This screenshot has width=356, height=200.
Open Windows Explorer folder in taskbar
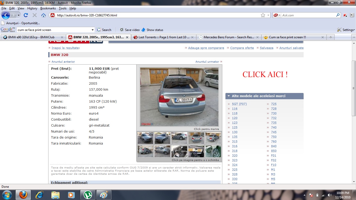pos(56,195)
